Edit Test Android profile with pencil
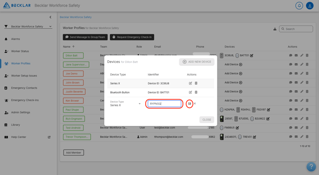The width and height of the screenshot is (319, 175). coord(302,128)
